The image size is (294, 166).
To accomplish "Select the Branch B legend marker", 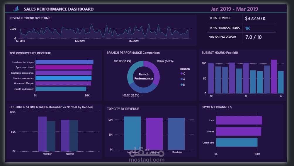I will [181, 85].
